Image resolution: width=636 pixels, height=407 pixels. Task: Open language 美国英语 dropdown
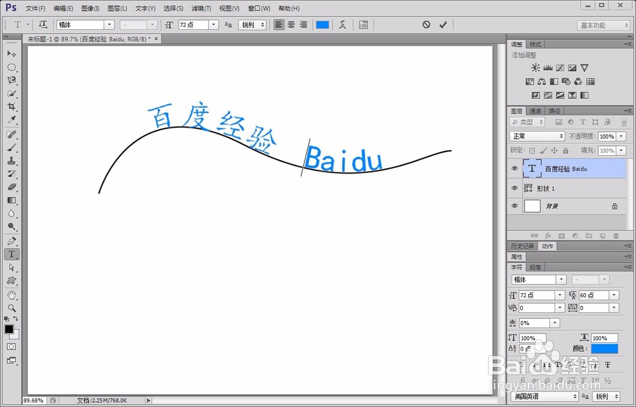point(544,396)
